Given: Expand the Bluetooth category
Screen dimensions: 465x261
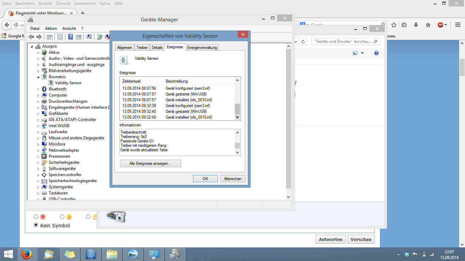Looking at the screenshot, I should [38, 89].
